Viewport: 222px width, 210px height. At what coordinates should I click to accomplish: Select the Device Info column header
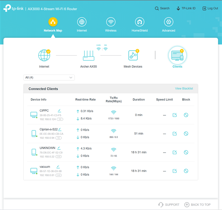pyautogui.click(x=38, y=100)
